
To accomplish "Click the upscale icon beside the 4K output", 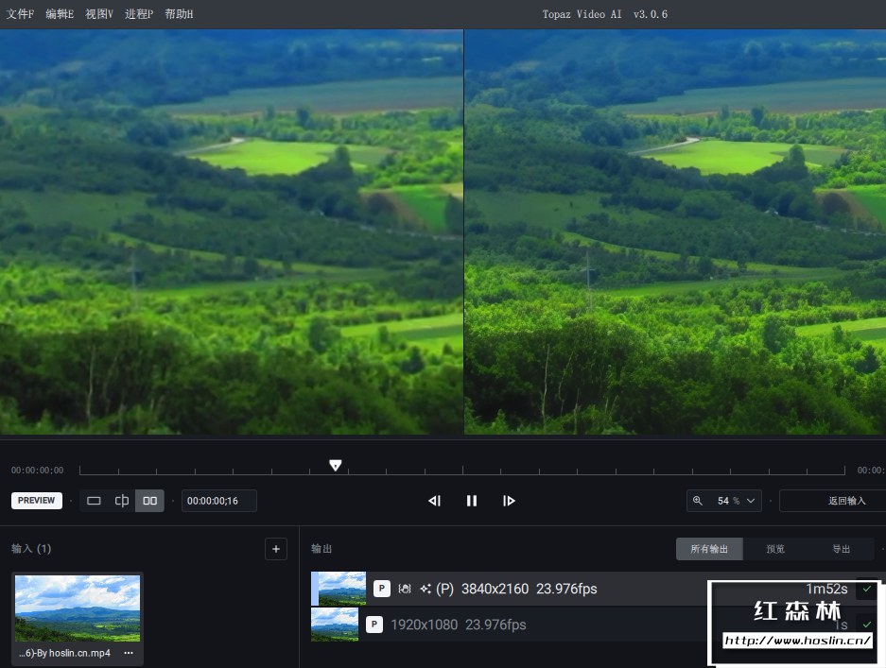I will tap(426, 588).
